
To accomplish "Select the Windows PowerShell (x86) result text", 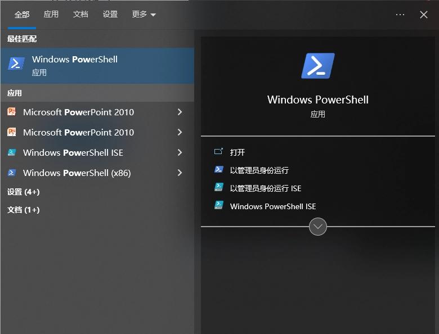I will [77, 173].
